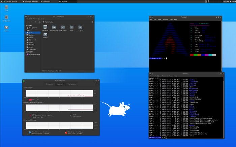236x147 pixels.
Task: Select Trash in Places sidebar
Action: pyautogui.click(x=33, y=38)
